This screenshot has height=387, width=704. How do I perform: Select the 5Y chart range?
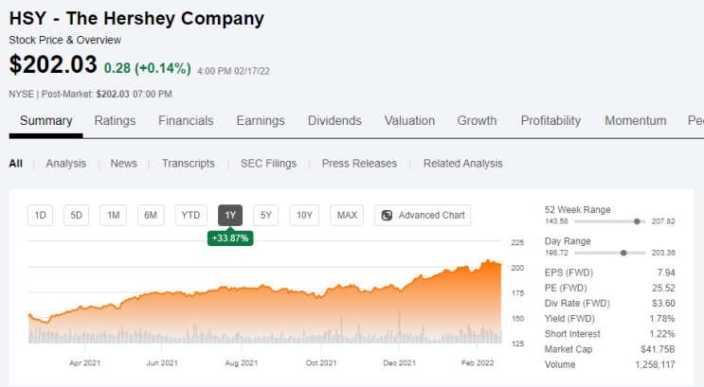pyautogui.click(x=266, y=215)
